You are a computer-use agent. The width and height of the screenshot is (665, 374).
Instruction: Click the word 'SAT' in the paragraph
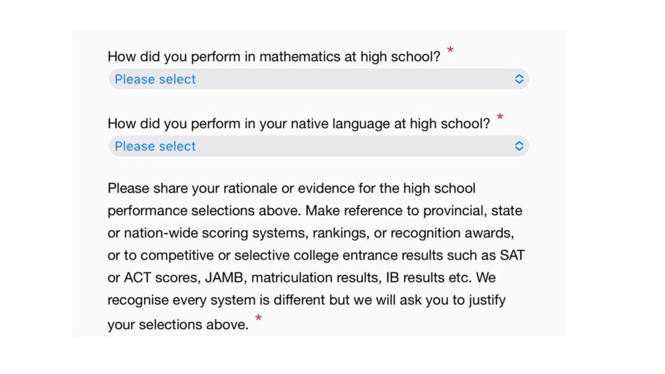tap(512, 256)
